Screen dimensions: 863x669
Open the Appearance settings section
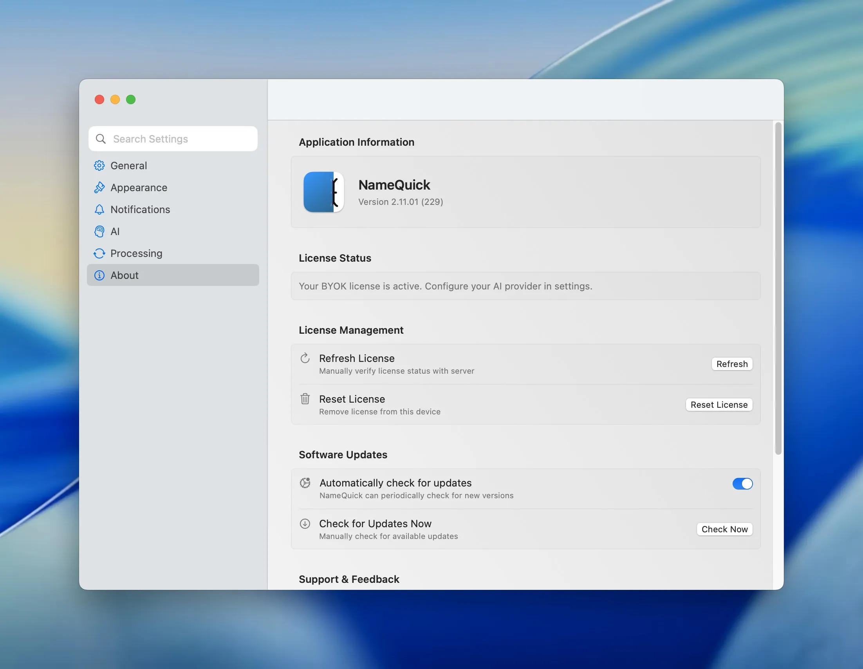[x=139, y=187]
